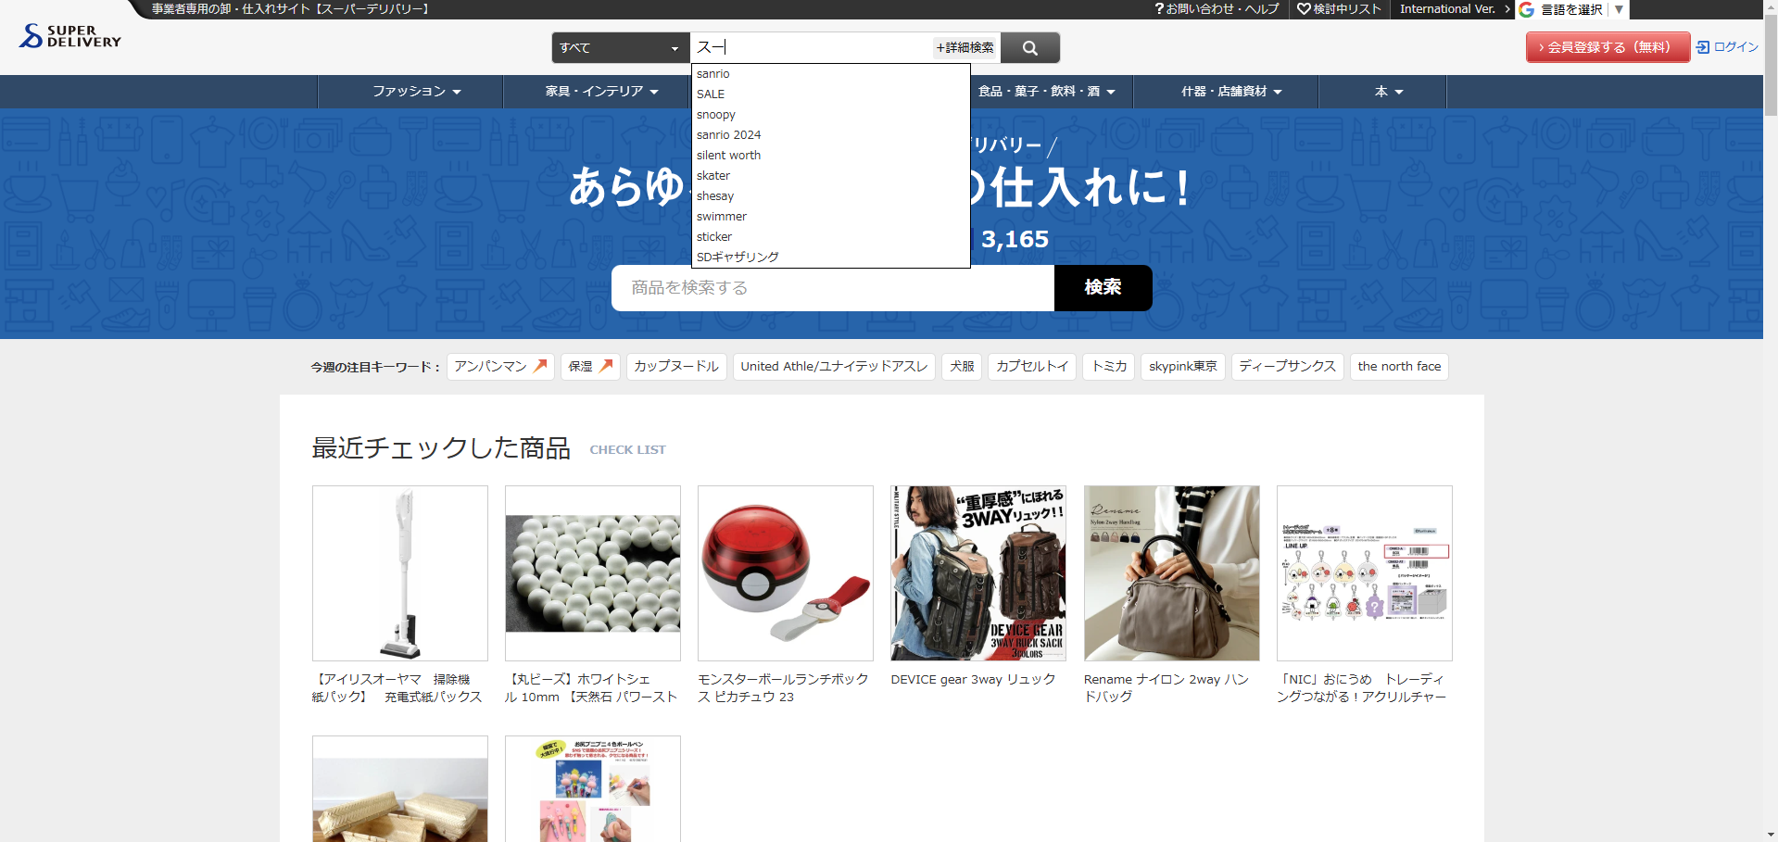The image size is (1778, 842).
Task: Click the 'the north face' keyword tag
Action: click(1398, 367)
